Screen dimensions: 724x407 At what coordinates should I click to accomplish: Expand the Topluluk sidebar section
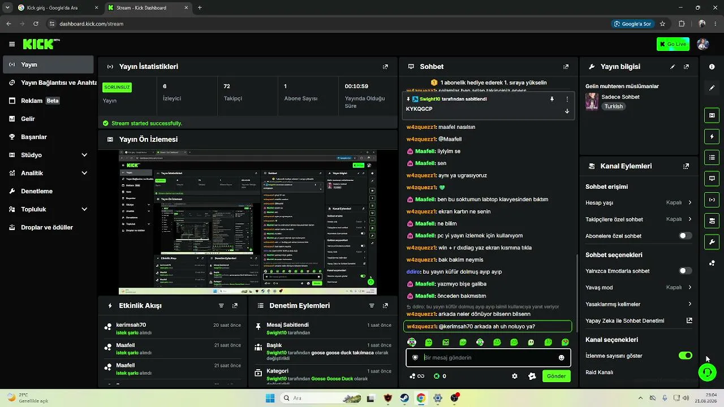point(48,209)
